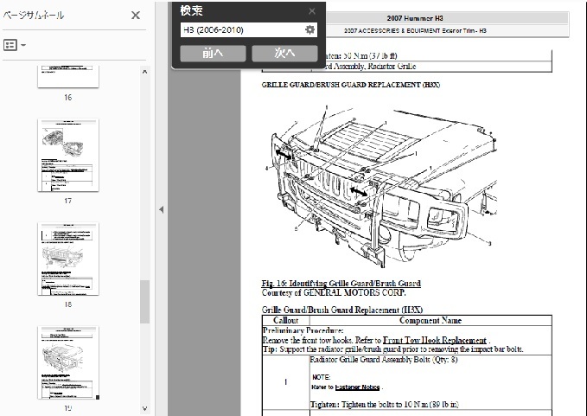Viewport: 587px width, 416px height.
Task: Click the thumbnail panel scrollbar thumb
Action: pos(145,302)
